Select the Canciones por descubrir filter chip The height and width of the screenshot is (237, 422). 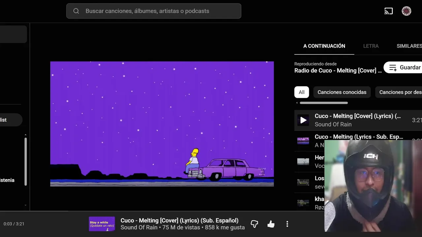(399, 92)
